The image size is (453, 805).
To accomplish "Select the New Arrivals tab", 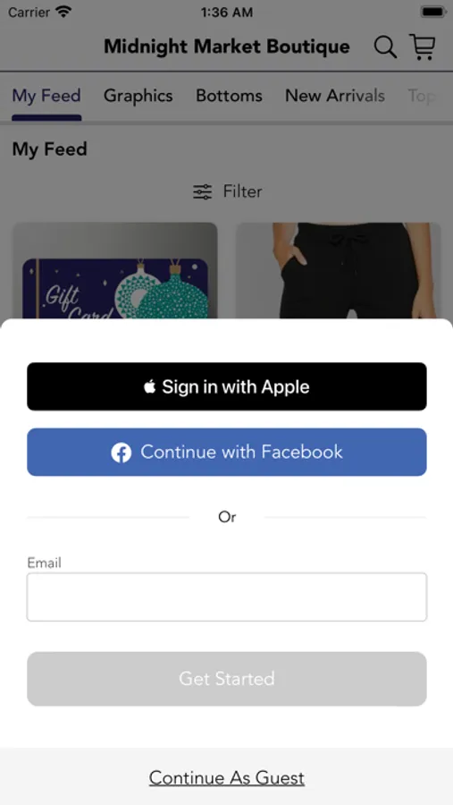I will pos(335,96).
